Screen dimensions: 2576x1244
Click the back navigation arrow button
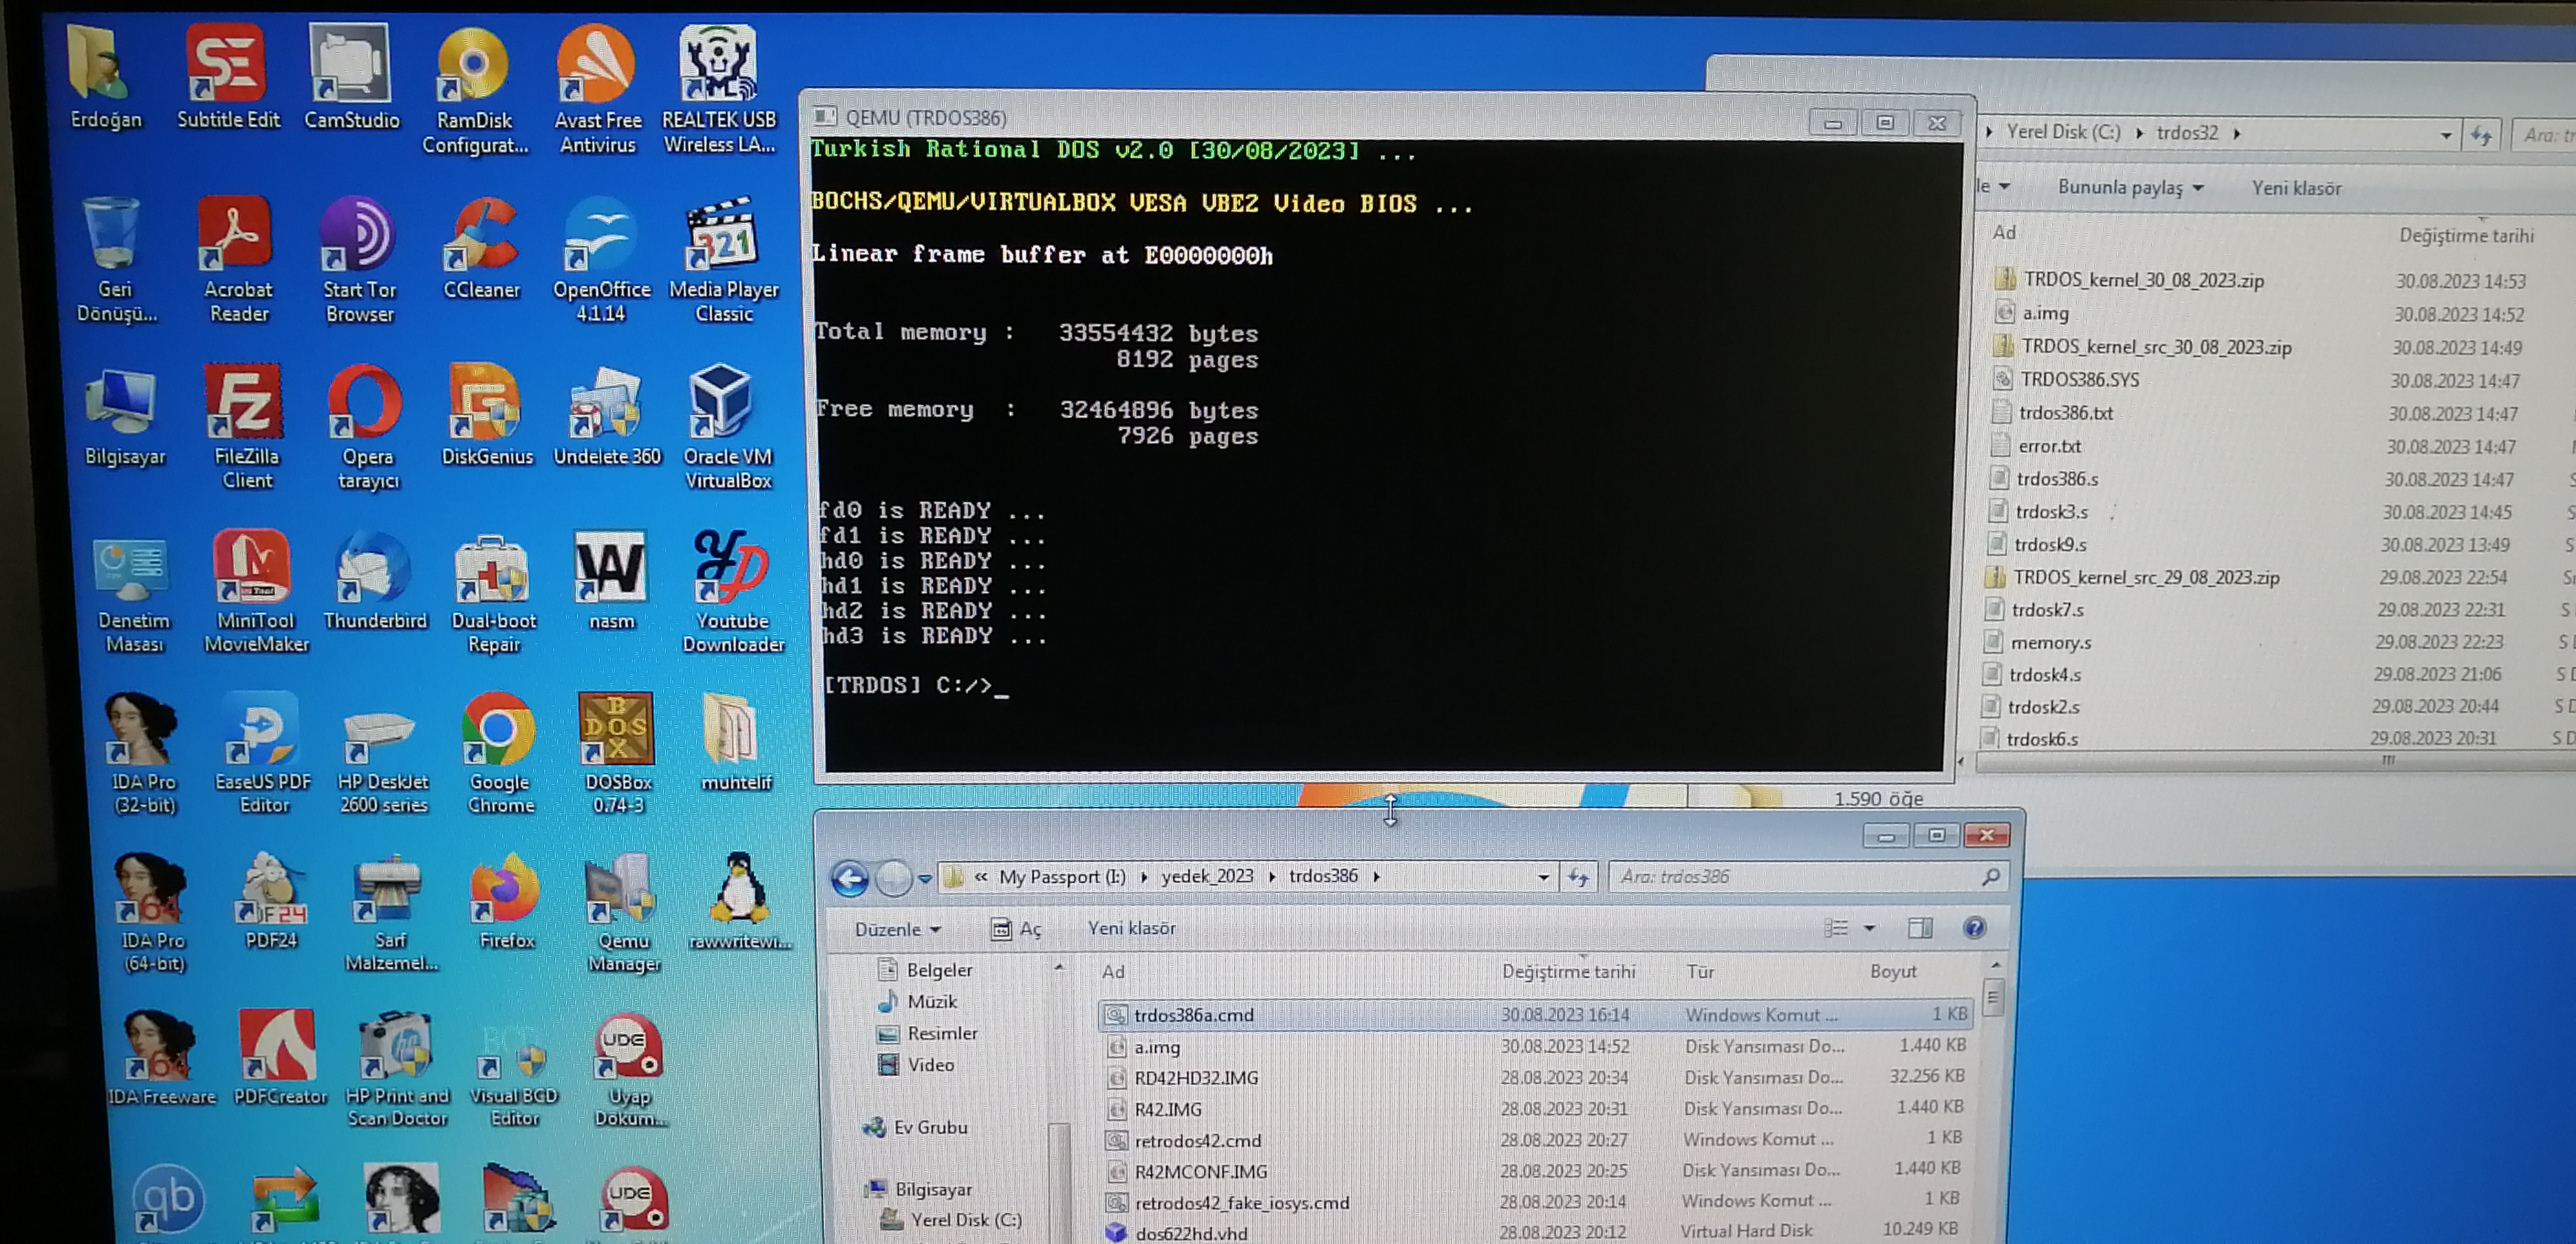850,878
